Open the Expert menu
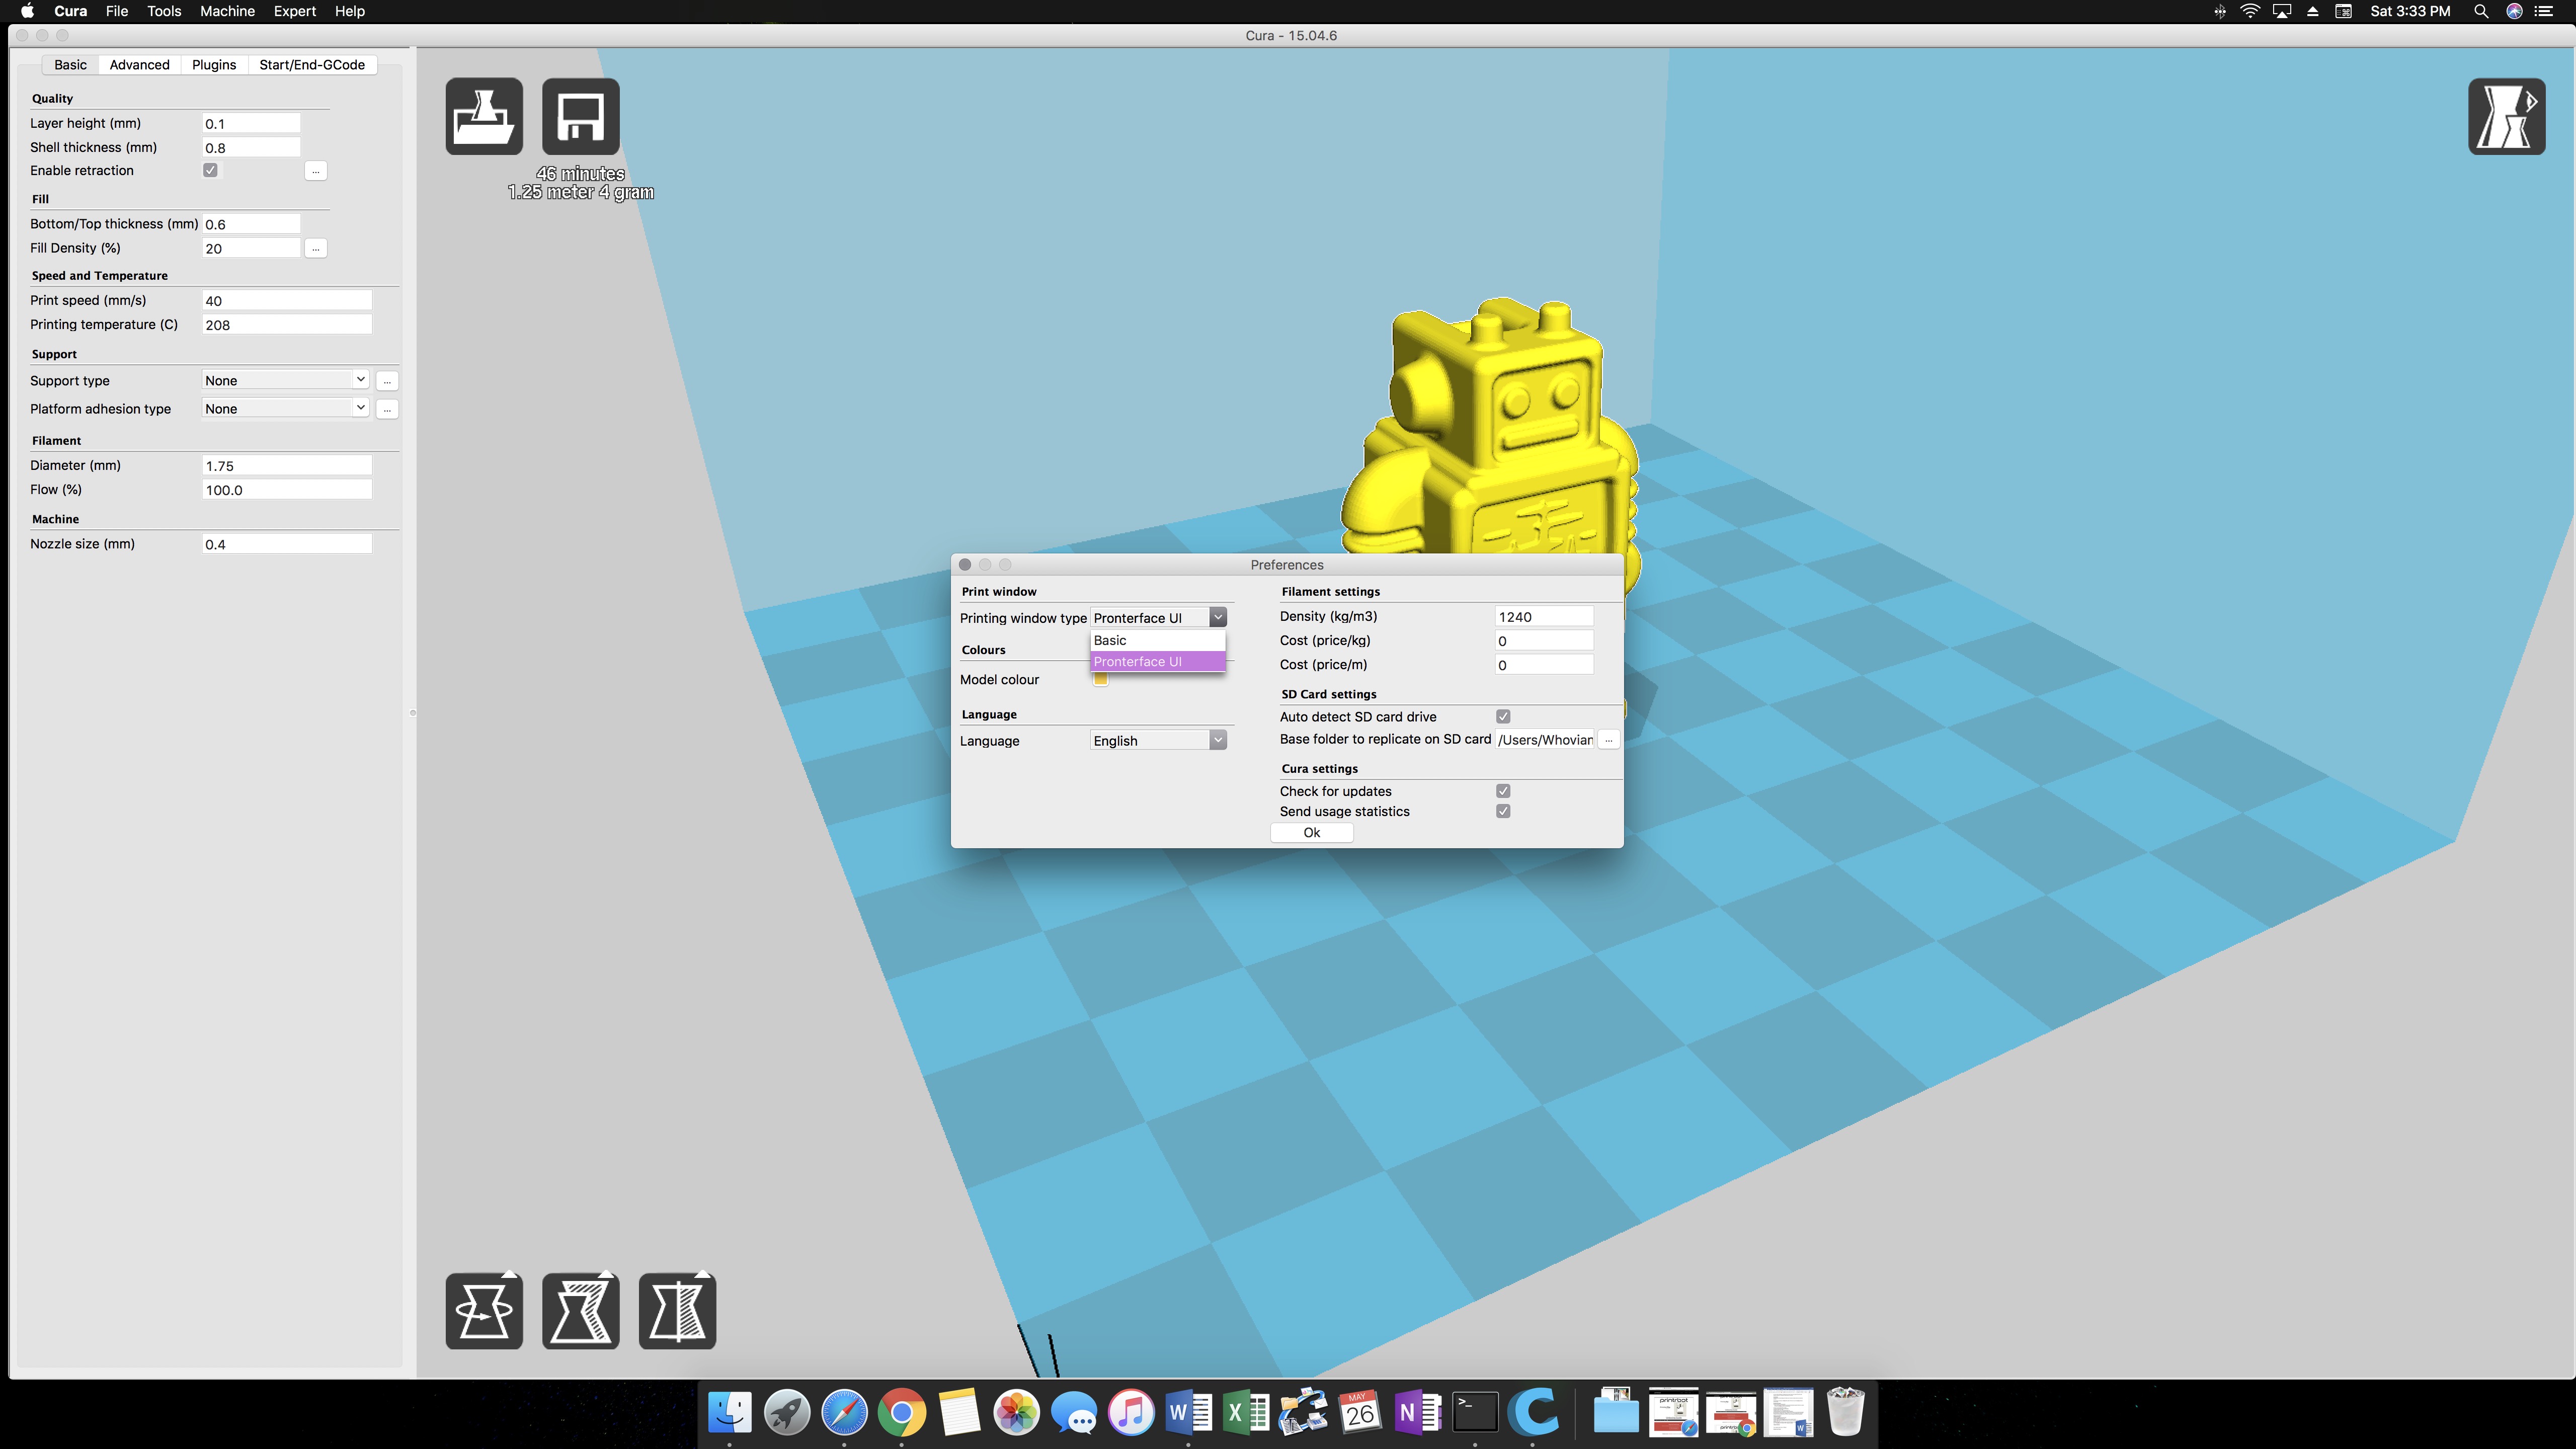 [x=295, y=11]
